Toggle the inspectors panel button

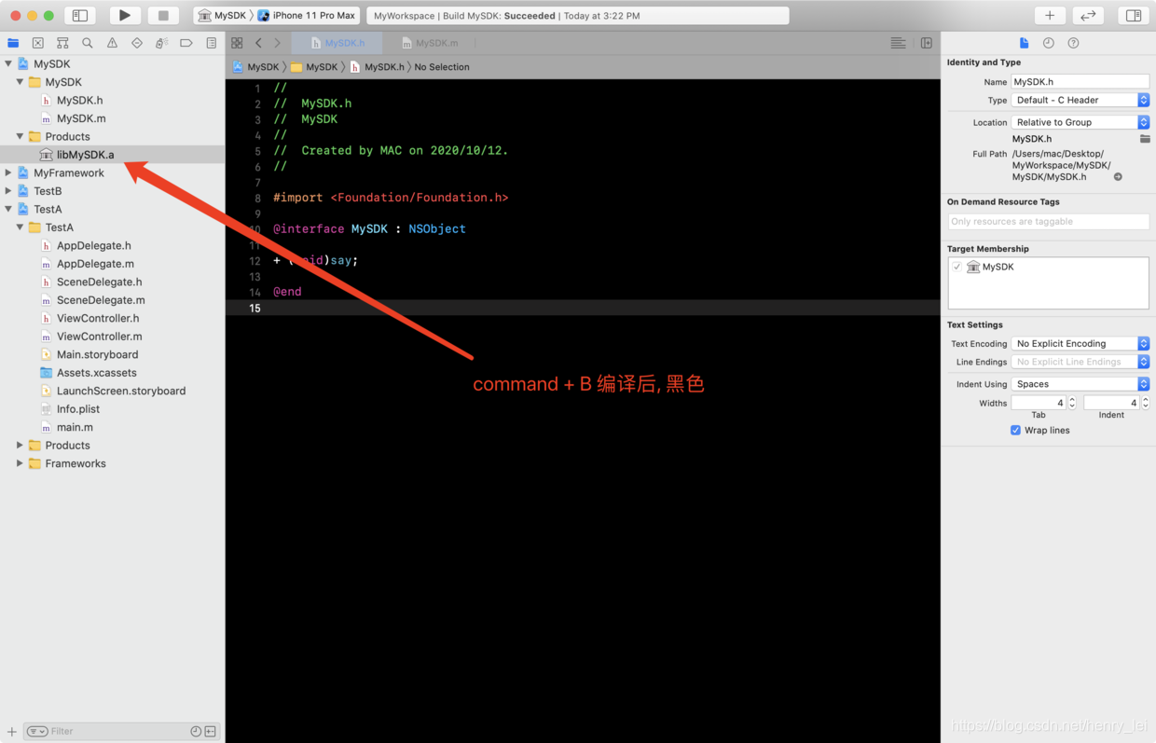click(1134, 15)
